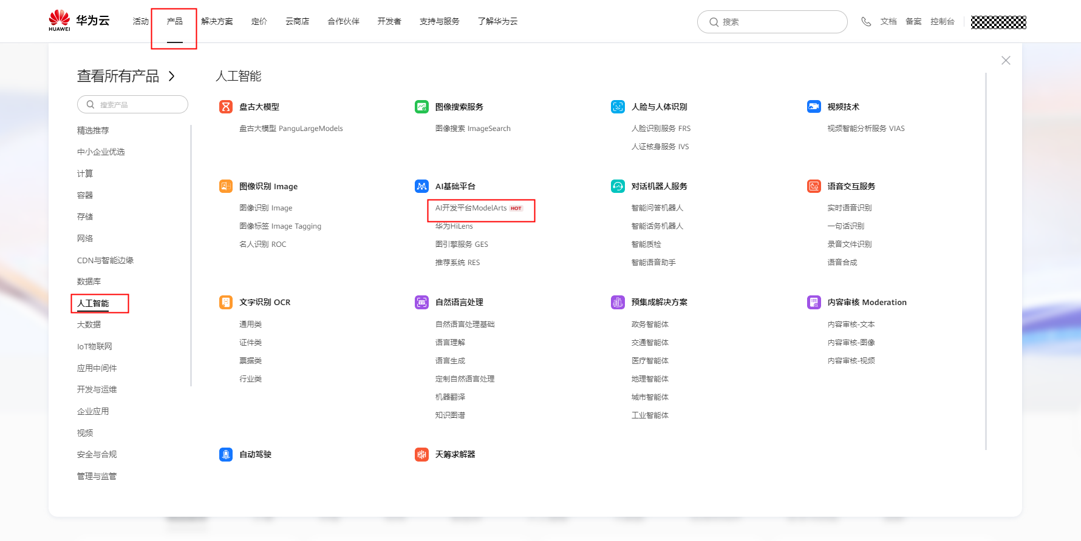Open 医疗智能体 link

click(x=650, y=361)
